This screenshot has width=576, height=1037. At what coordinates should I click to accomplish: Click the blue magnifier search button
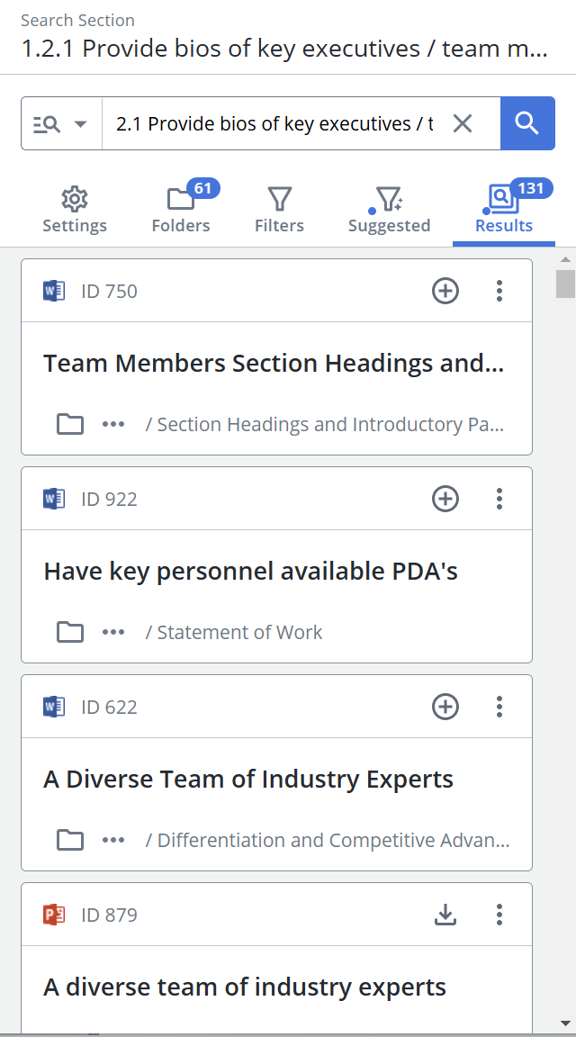click(x=527, y=123)
